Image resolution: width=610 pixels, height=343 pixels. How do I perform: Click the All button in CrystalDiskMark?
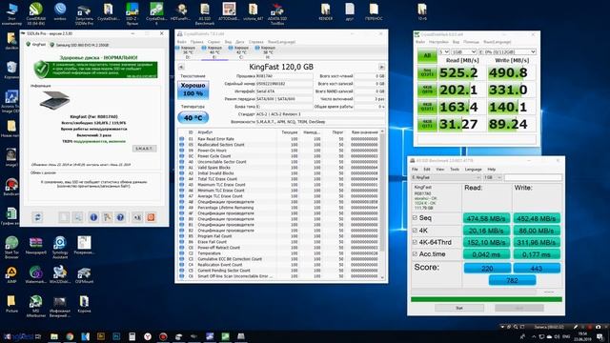click(427, 55)
